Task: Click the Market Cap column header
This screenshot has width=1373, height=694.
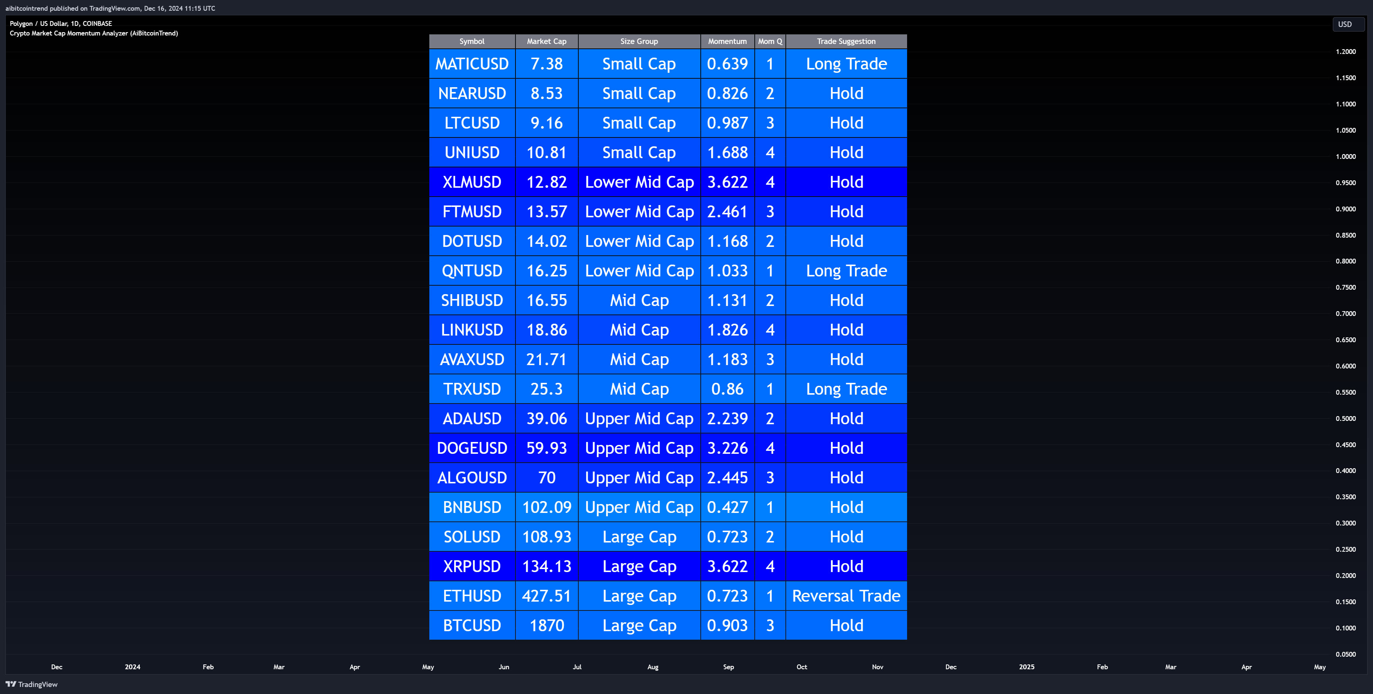Action: pyautogui.click(x=546, y=41)
